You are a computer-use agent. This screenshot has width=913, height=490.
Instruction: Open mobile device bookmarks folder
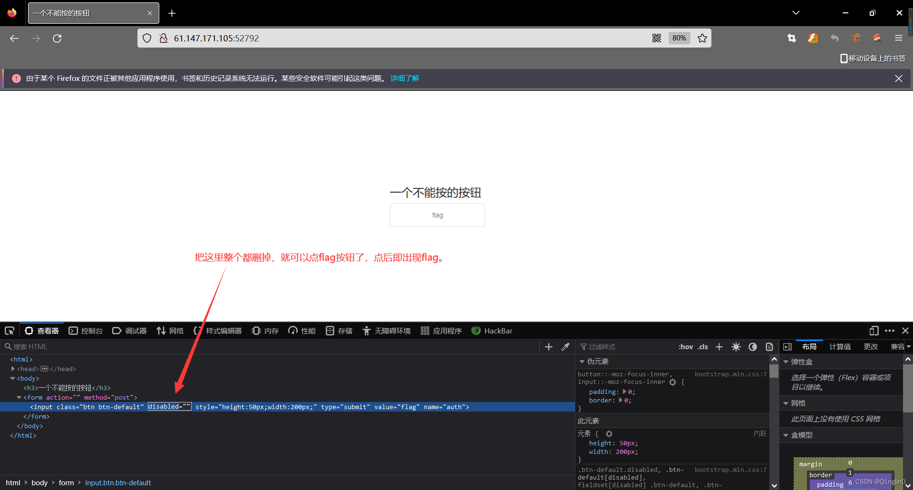(873, 59)
